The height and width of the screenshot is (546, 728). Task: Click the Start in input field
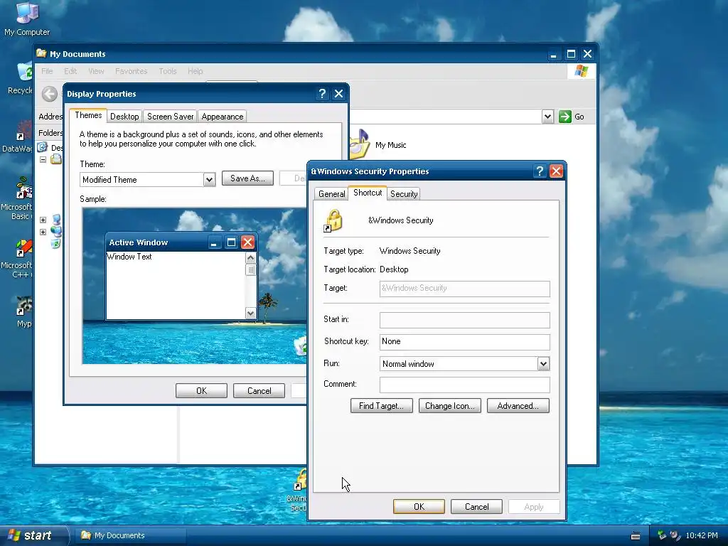coord(465,320)
